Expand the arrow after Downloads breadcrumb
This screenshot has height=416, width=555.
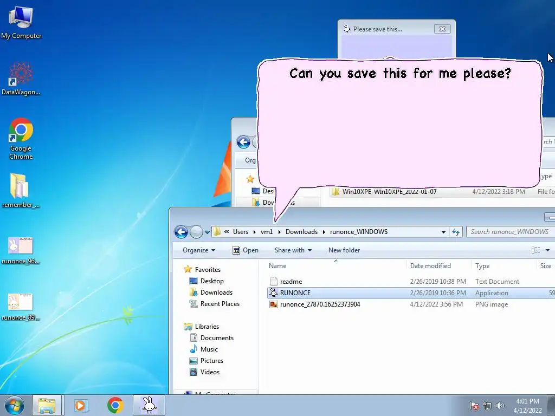coord(324,232)
